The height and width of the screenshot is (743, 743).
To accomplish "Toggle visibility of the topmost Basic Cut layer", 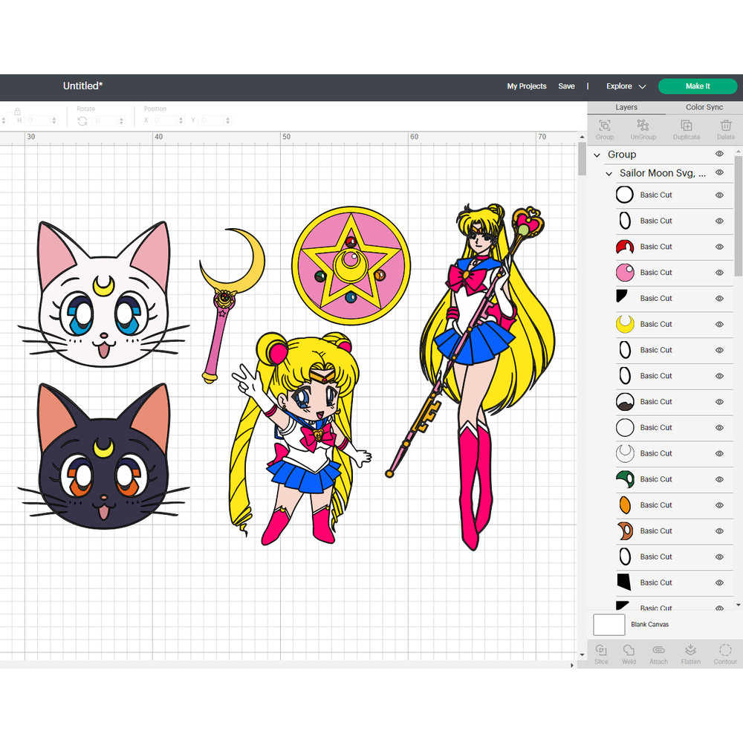I will coord(719,195).
